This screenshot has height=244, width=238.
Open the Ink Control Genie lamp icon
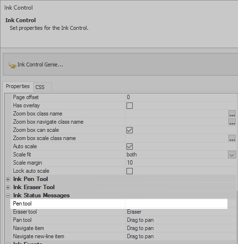12,65
